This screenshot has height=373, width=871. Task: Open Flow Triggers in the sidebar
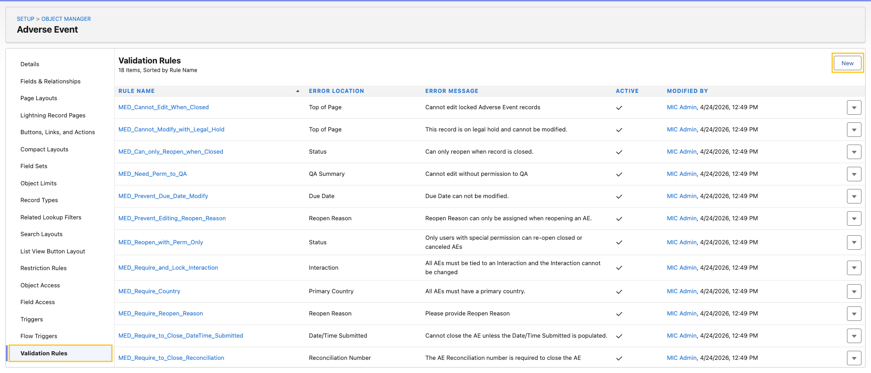pos(39,336)
